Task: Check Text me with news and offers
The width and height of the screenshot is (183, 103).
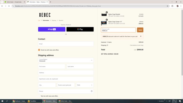Action: click(39, 96)
